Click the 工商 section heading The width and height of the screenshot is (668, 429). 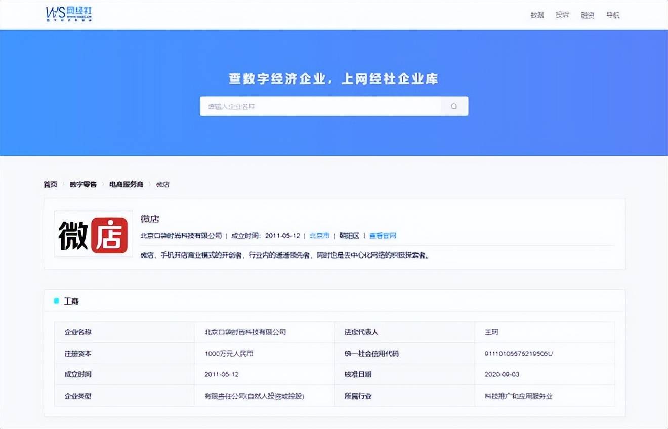pos(71,301)
